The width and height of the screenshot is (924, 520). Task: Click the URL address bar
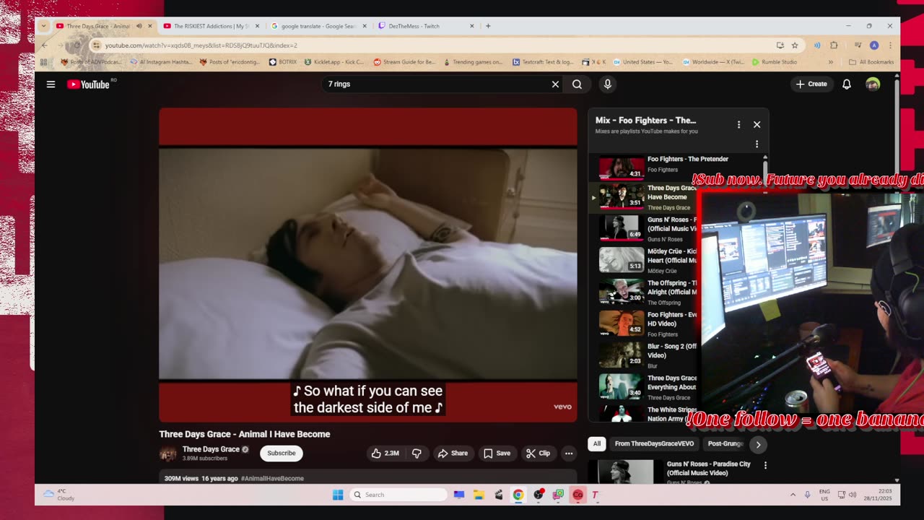[x=433, y=45]
